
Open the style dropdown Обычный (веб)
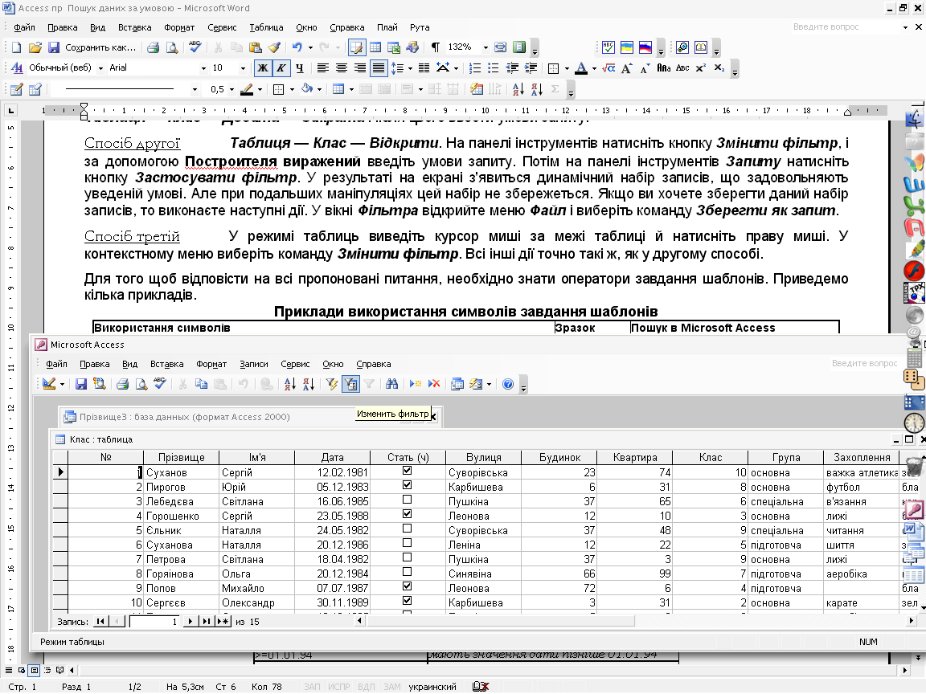coord(100,68)
